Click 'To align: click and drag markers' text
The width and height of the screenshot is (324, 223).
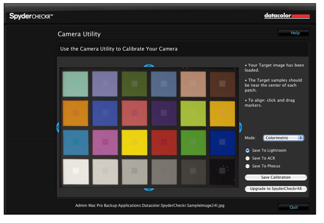tap(270, 102)
